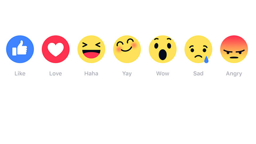Select the surprised Wow emoji
This screenshot has height=144, width=256.
click(x=163, y=49)
